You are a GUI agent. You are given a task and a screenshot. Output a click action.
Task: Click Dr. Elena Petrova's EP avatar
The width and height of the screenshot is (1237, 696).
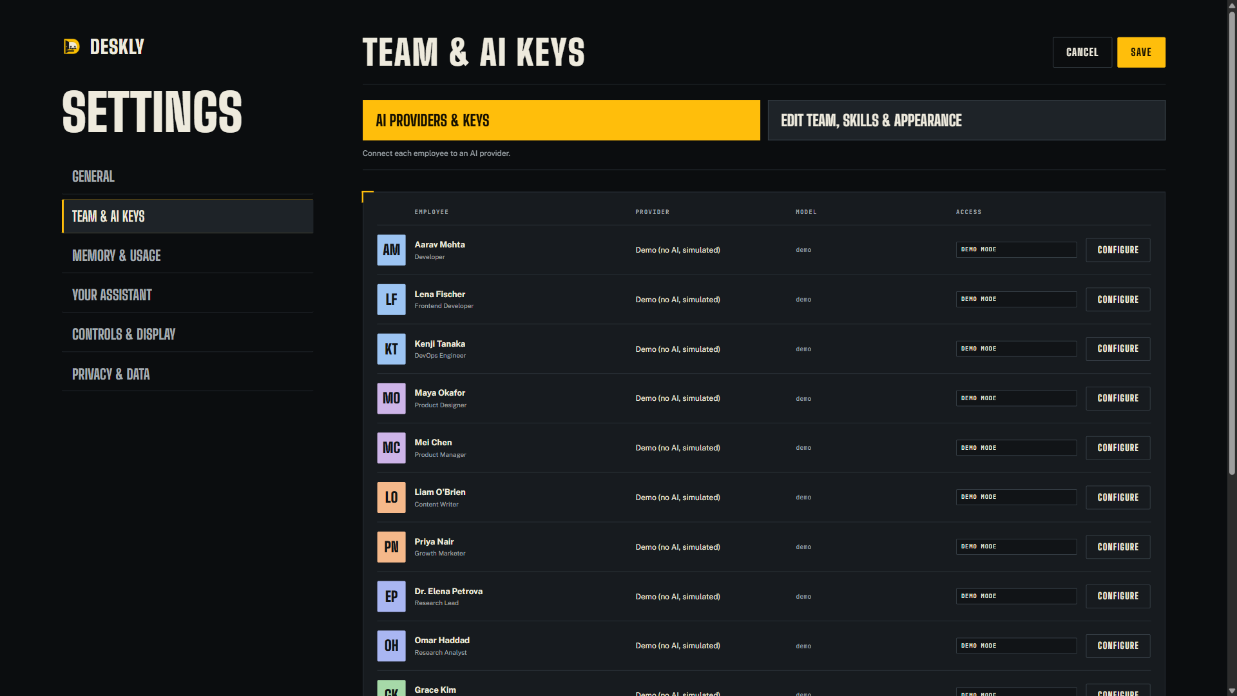(391, 596)
